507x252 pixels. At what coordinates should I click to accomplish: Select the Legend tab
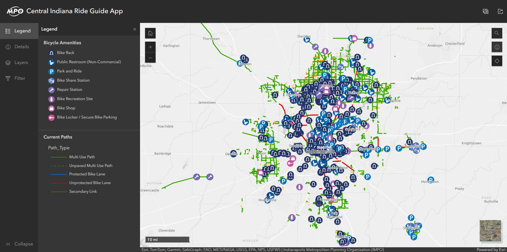coord(19,31)
